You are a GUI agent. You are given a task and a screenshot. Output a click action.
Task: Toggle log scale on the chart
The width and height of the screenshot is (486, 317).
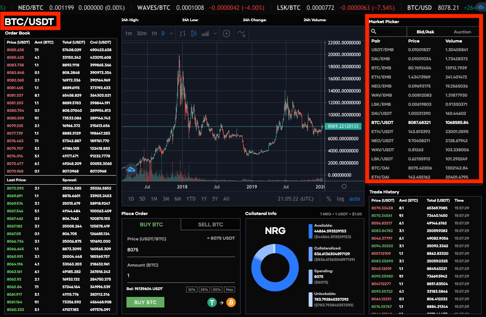click(340, 199)
